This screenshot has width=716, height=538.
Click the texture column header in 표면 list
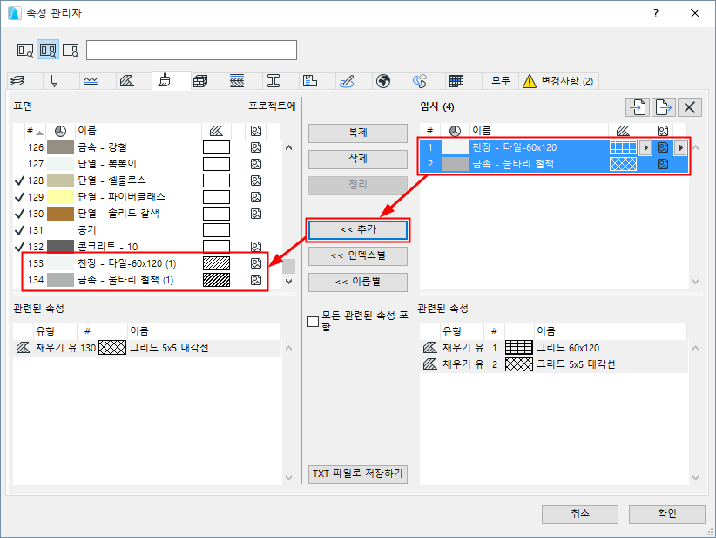(256, 131)
